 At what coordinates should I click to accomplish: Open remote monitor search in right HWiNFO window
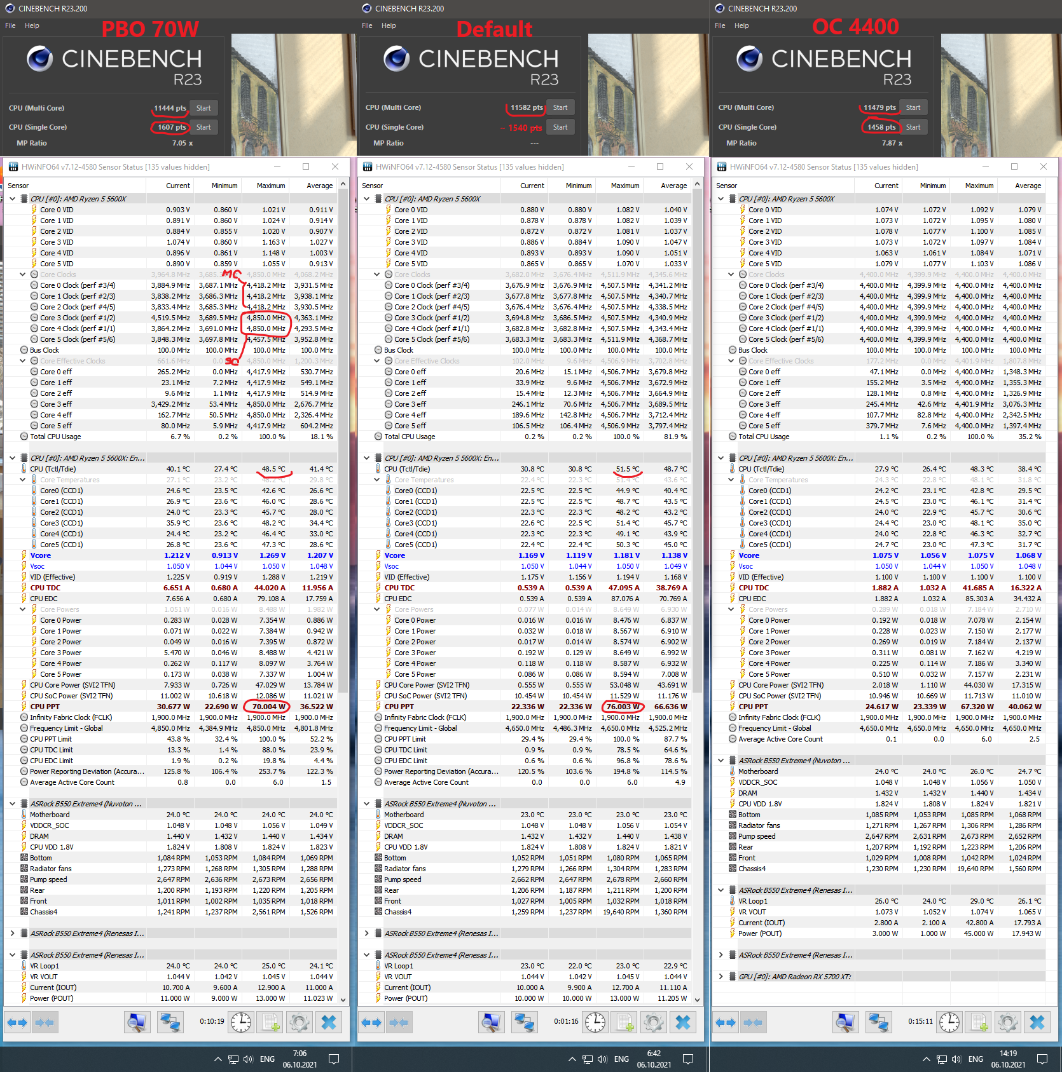pyautogui.click(x=845, y=1022)
